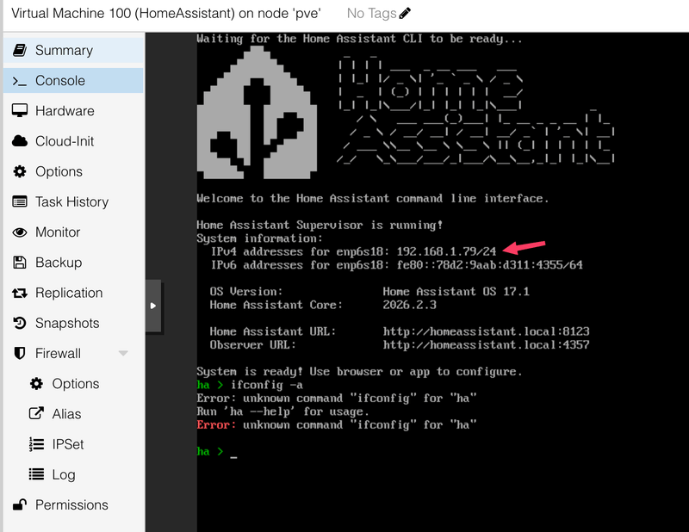The image size is (689, 532).
Task: Click the Replication arrows icon
Action: [19, 293]
